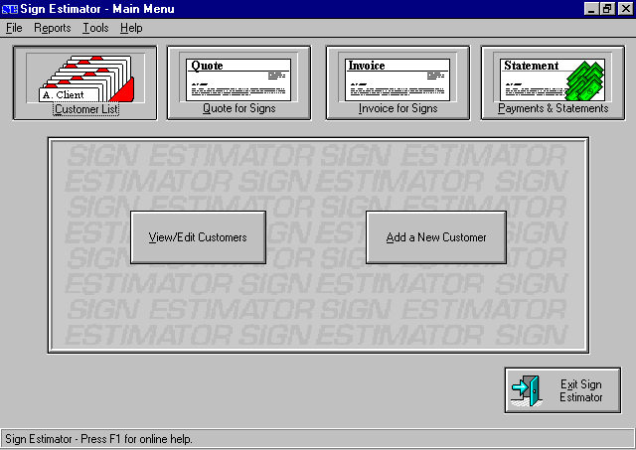Open the Help menu

click(x=131, y=28)
